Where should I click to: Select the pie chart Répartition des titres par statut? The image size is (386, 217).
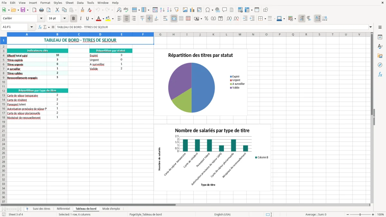pyautogui.click(x=200, y=82)
